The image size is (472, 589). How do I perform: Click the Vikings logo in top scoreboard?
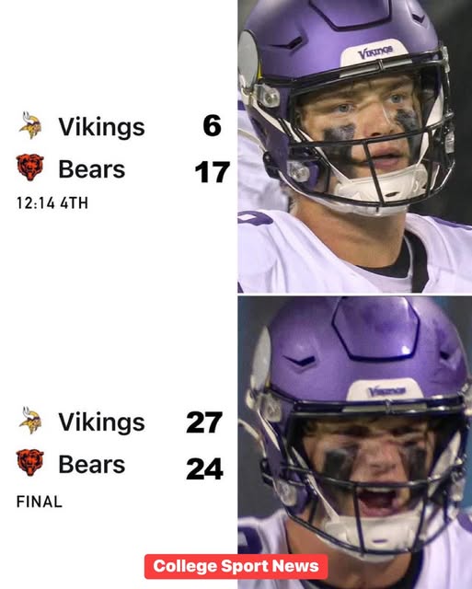pyautogui.click(x=30, y=125)
